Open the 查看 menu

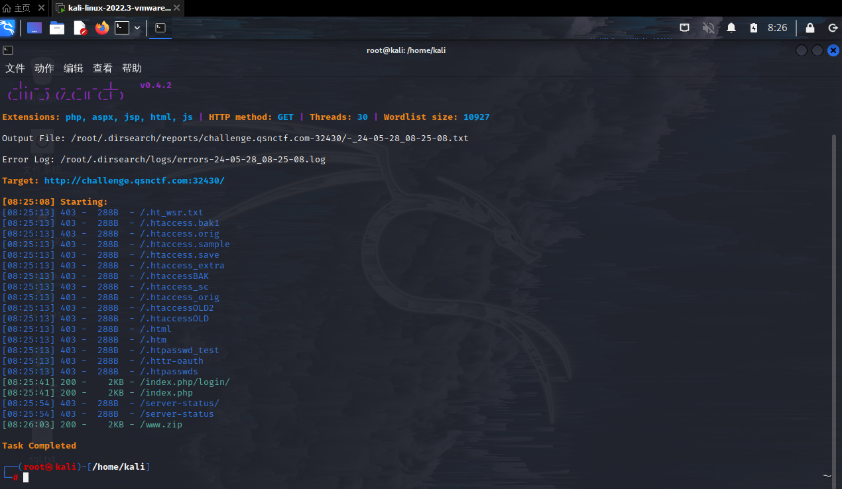point(103,68)
